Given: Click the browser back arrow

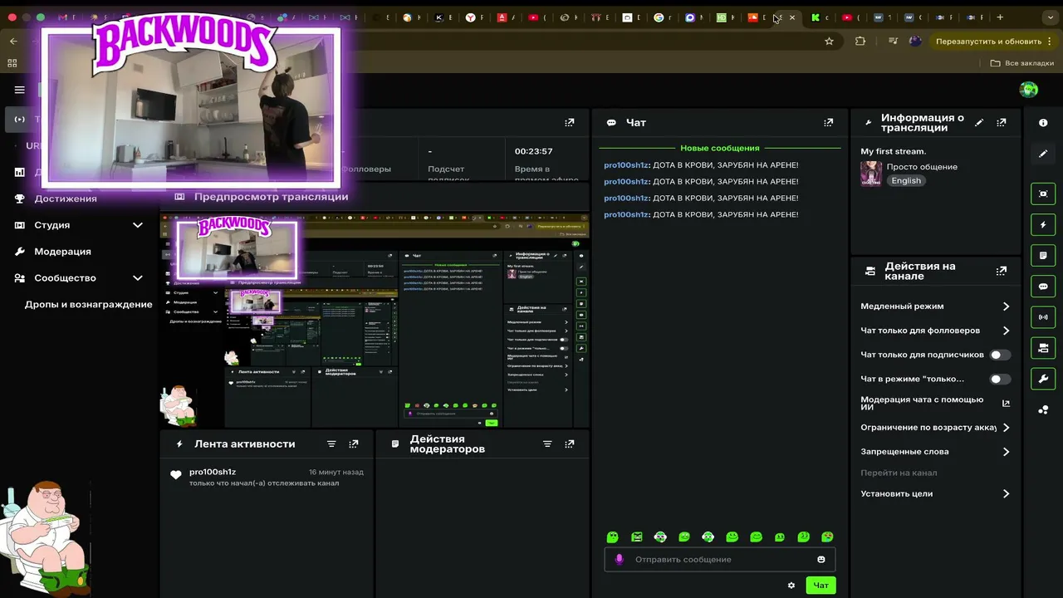Looking at the screenshot, I should [x=12, y=41].
